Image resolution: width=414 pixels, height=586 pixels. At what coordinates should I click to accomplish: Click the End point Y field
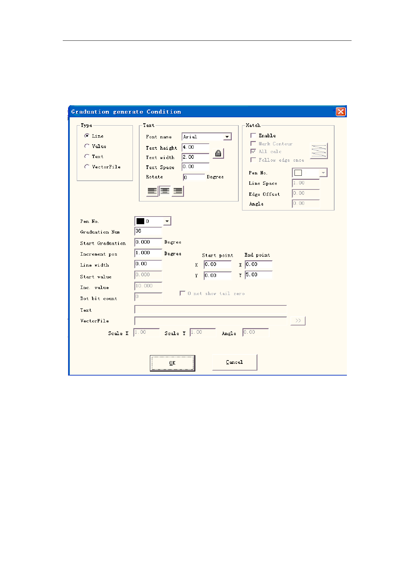pos(259,275)
